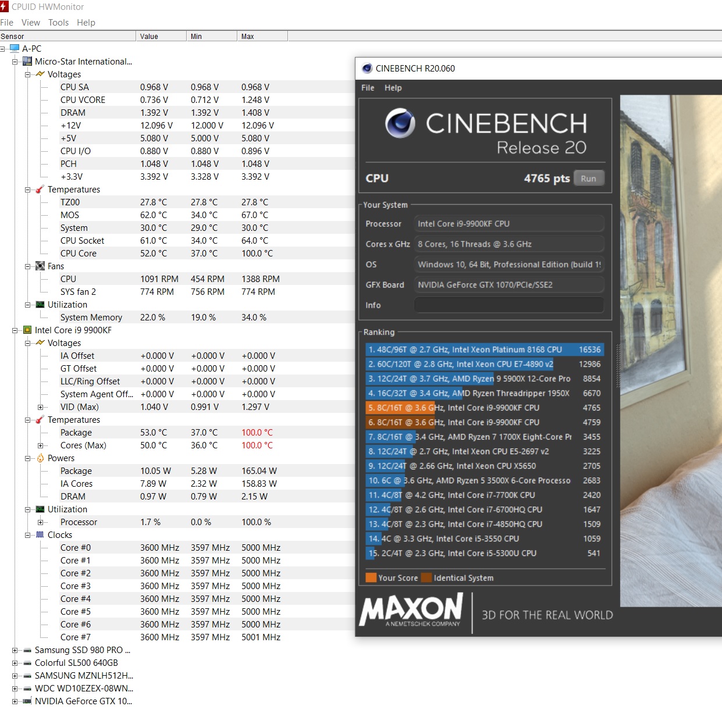Click the Fans icon in the tree
The height and width of the screenshot is (724, 722).
pyautogui.click(x=40, y=266)
